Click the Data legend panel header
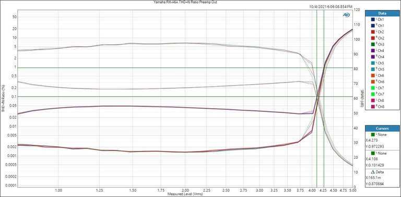The width and height of the screenshot is (401, 197). click(x=383, y=13)
